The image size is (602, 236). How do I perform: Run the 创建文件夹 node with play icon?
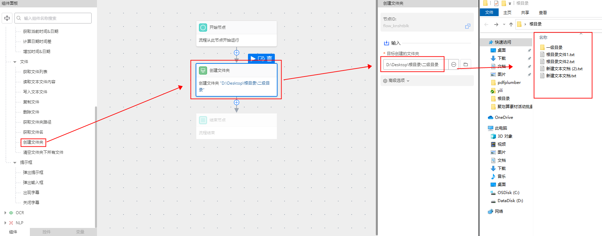(x=253, y=59)
